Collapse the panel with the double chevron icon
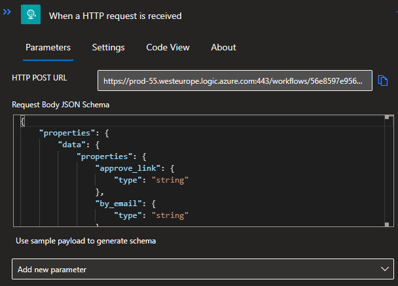Image resolution: width=398 pixels, height=286 pixels. (7, 12)
